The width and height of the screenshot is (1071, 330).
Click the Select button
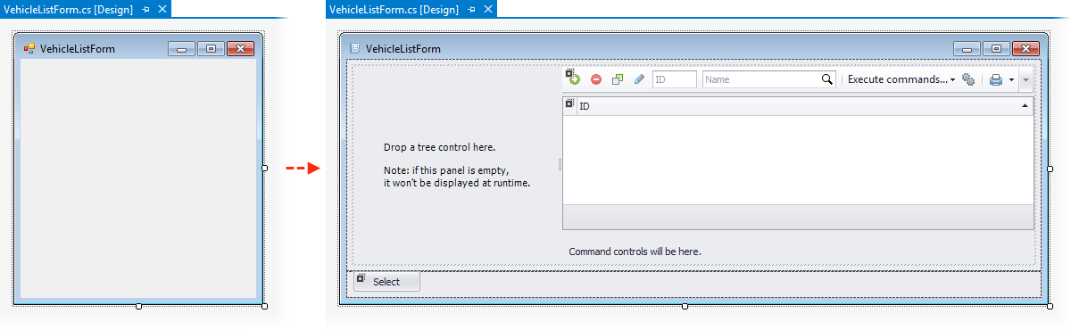(386, 282)
